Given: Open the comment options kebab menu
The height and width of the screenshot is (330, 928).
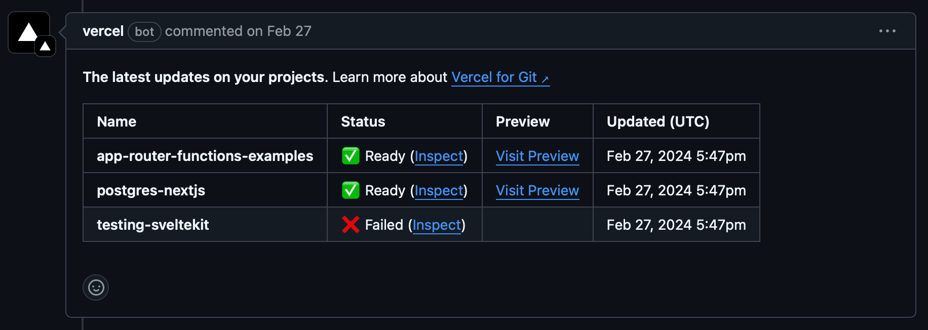Looking at the screenshot, I should coord(887,31).
